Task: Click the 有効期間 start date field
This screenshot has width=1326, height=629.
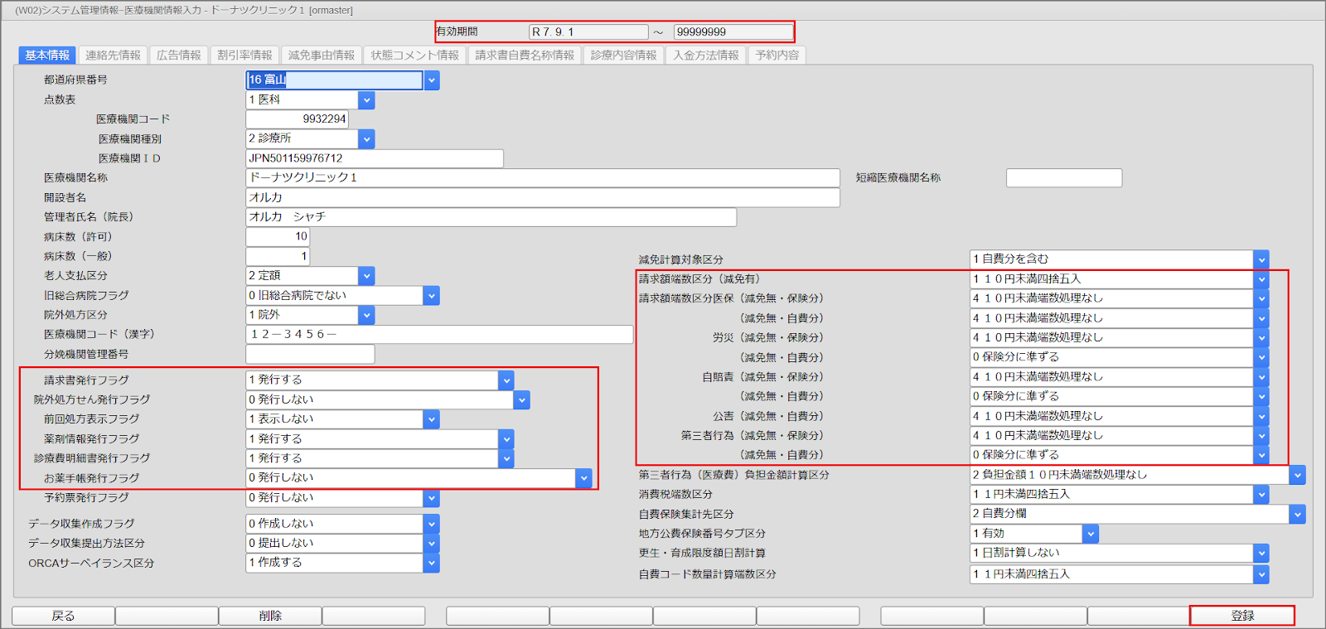Action: pos(588,31)
